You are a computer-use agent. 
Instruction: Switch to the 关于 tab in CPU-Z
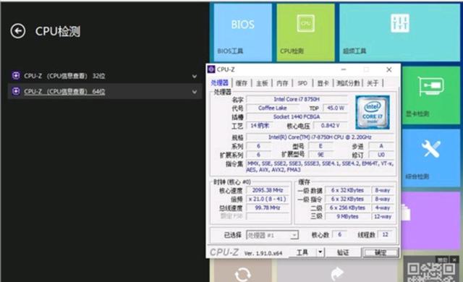pyautogui.click(x=373, y=83)
